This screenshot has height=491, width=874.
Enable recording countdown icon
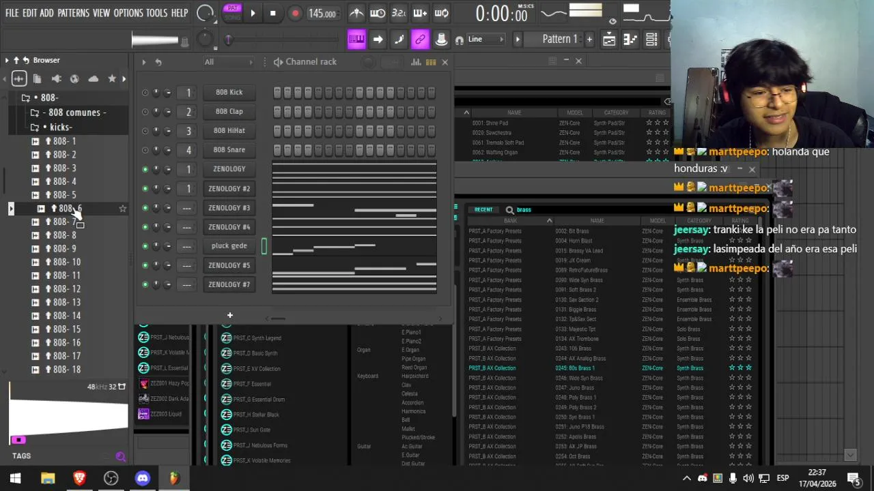(x=399, y=13)
